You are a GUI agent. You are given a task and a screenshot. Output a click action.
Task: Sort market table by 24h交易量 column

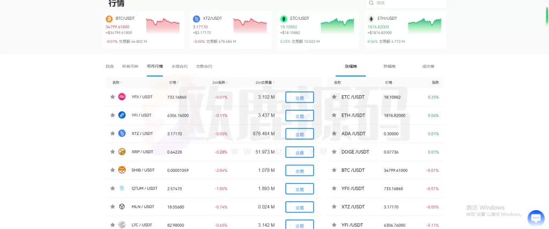265,82
